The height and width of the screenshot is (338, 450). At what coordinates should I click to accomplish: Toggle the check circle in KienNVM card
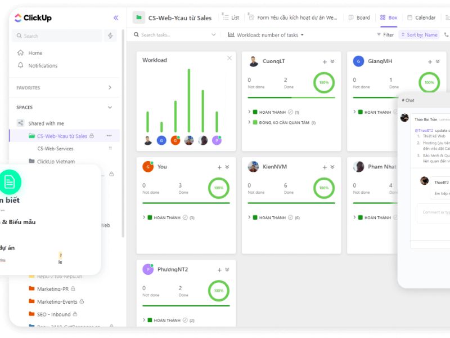coord(291,217)
